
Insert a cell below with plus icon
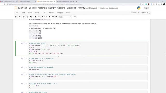[20, 17]
